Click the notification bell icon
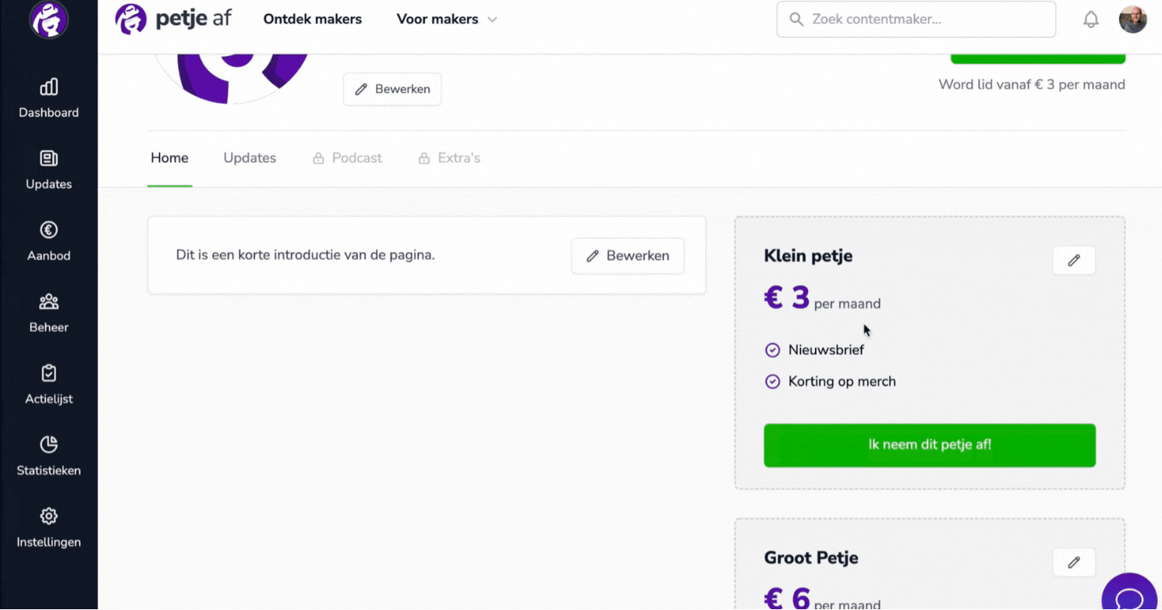Screen dimensions: 1162x610 (1091, 20)
